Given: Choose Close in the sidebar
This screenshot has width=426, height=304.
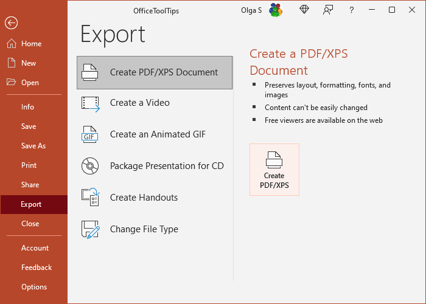Looking at the screenshot, I should (34, 224).
